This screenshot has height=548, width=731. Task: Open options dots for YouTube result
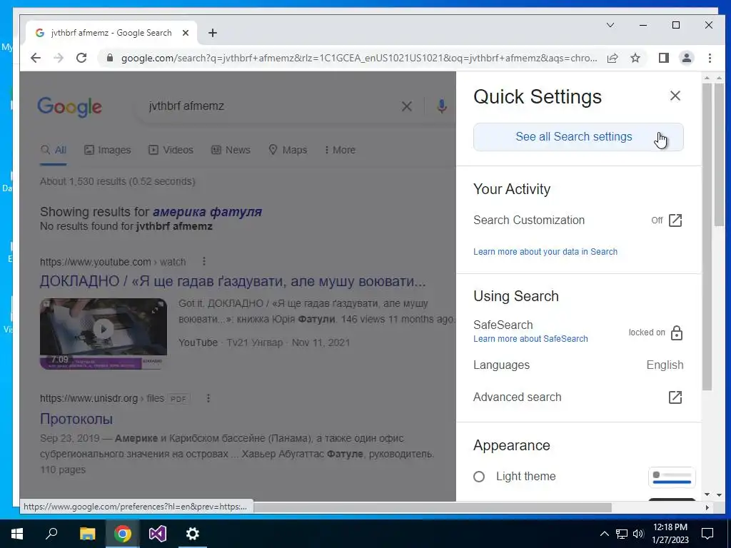(203, 261)
